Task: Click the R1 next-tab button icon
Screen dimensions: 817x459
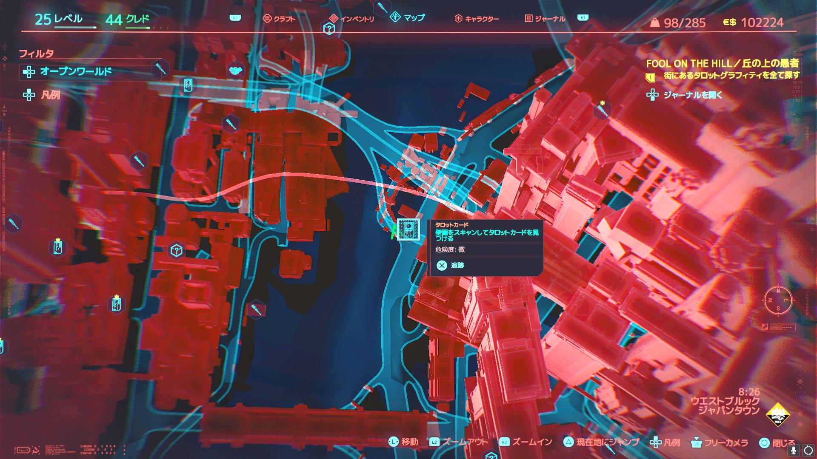Action: pyautogui.click(x=583, y=17)
